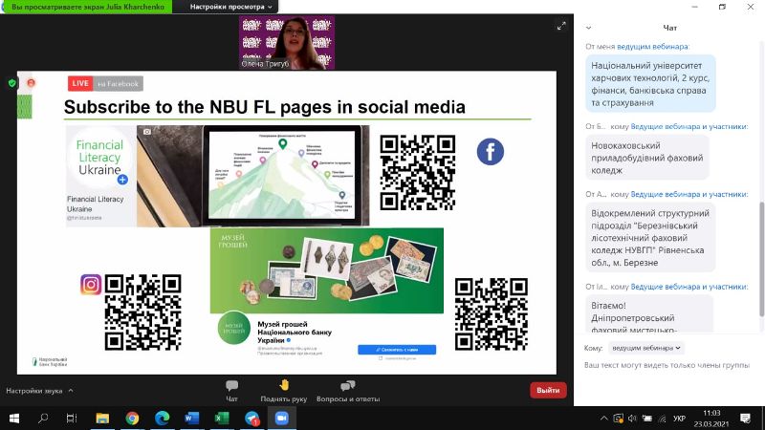
Task: Click Олена Тригуб speaker video thumbnail
Action: tap(287, 42)
